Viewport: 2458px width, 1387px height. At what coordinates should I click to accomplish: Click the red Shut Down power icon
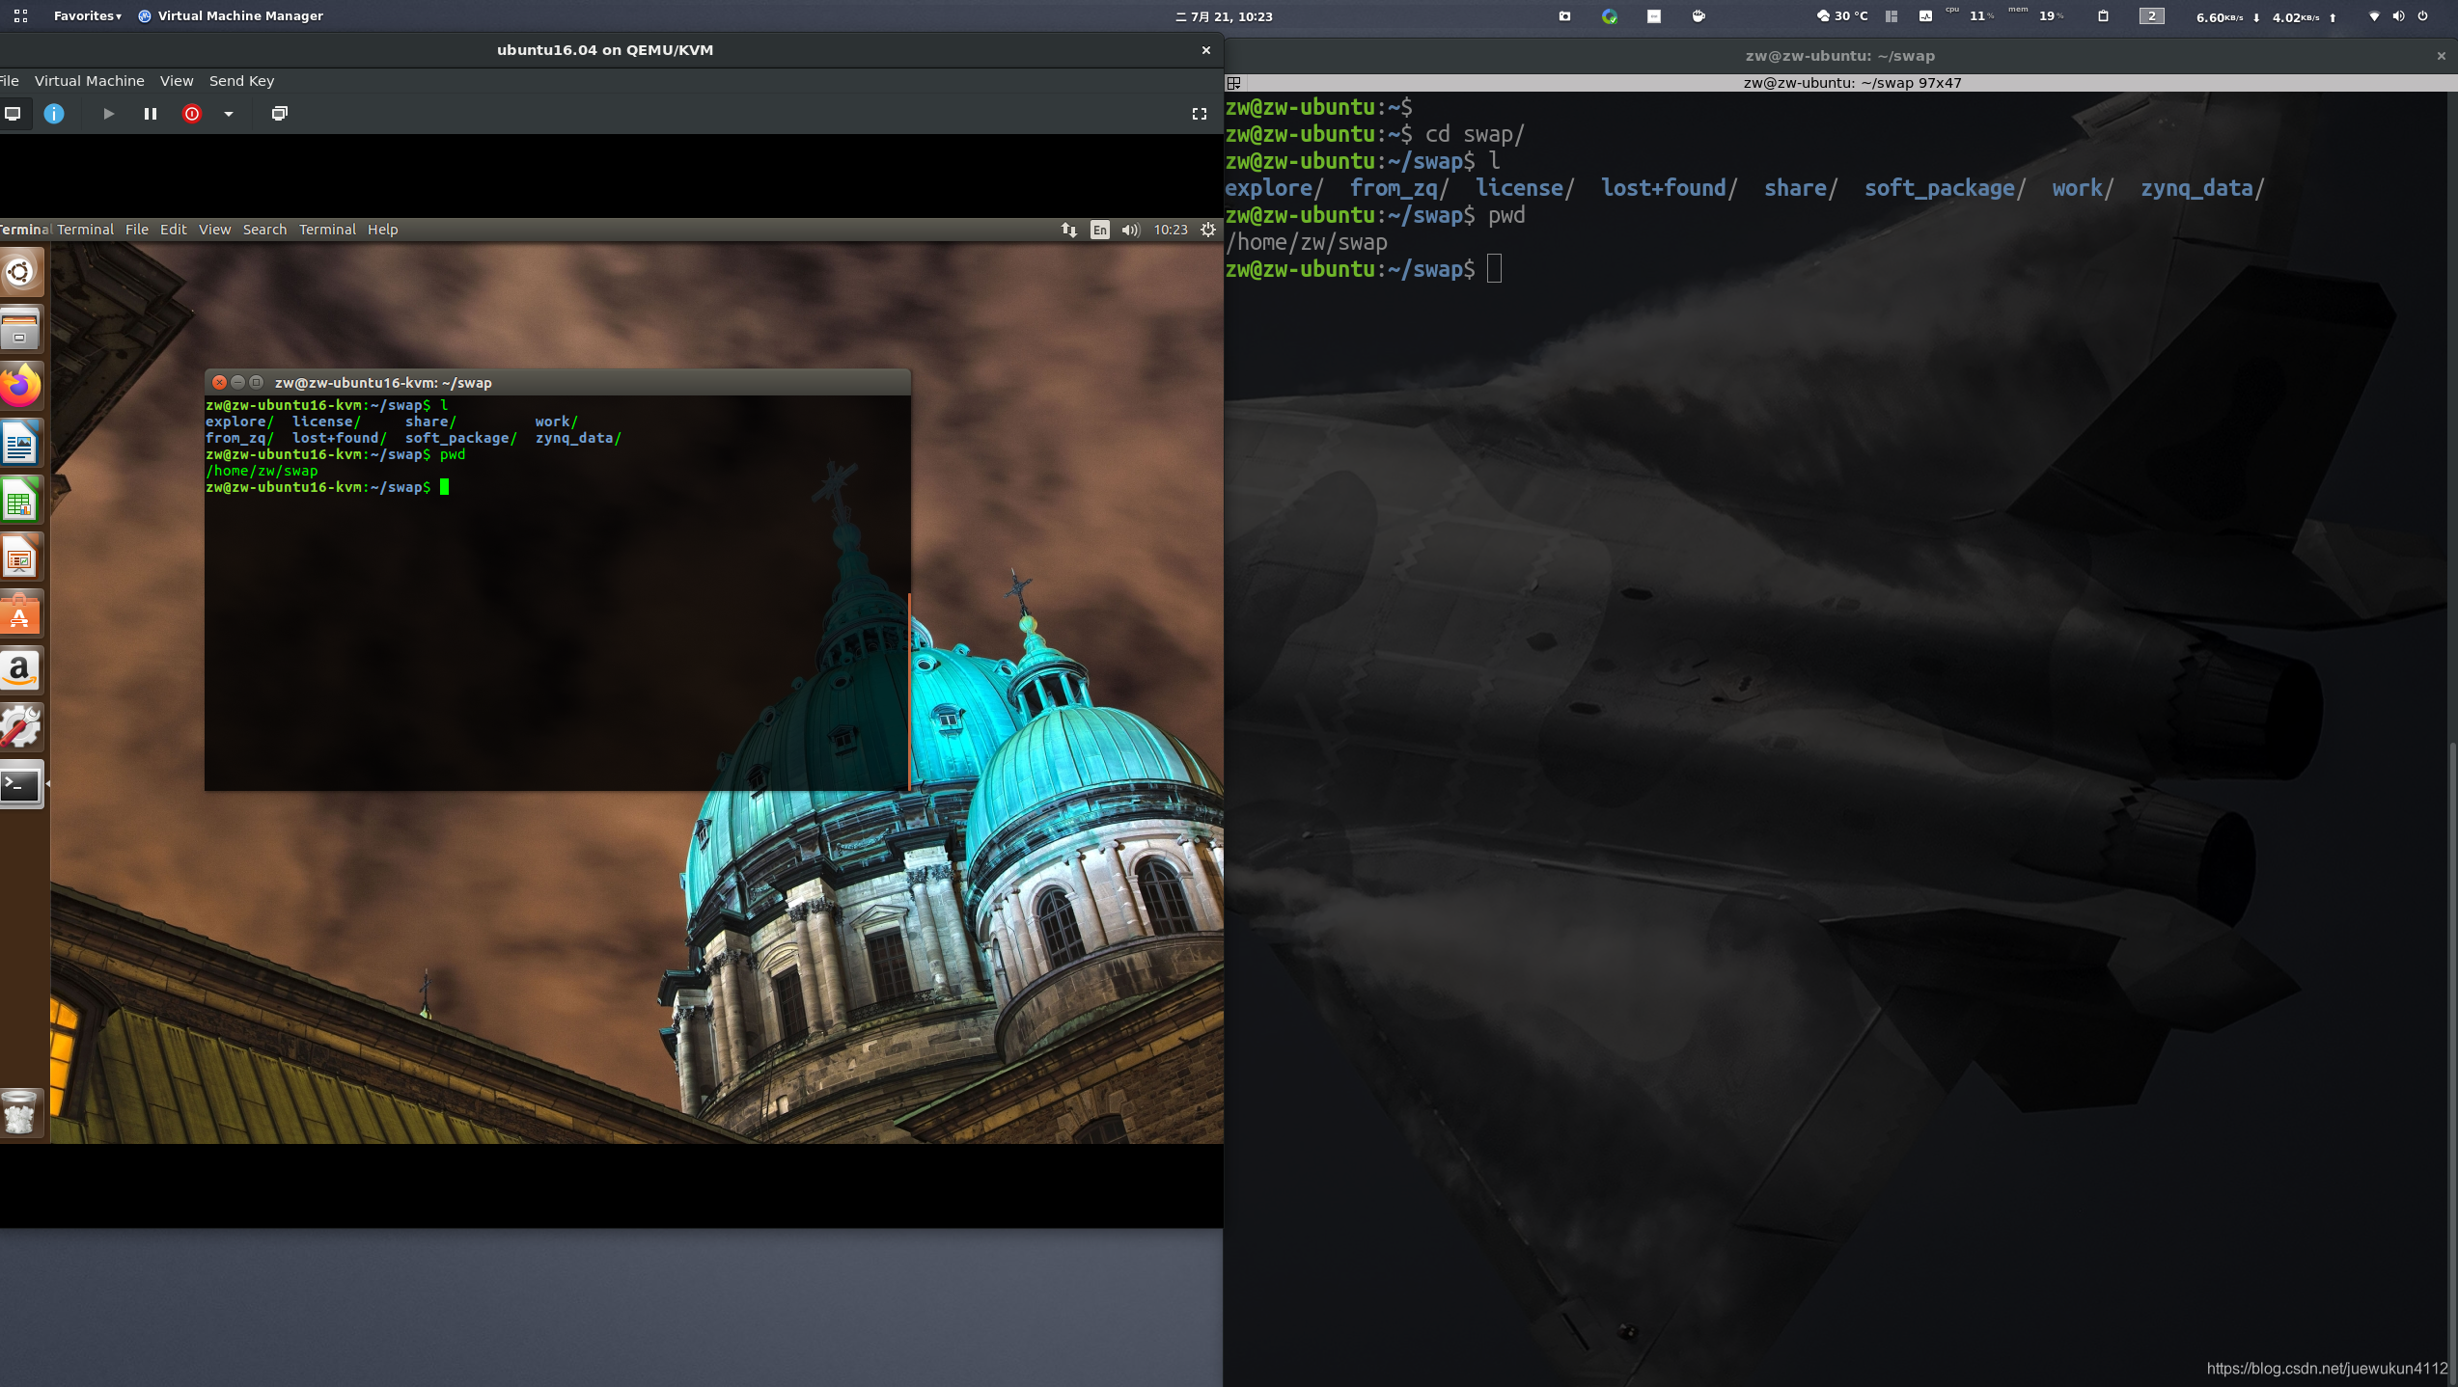[192, 114]
